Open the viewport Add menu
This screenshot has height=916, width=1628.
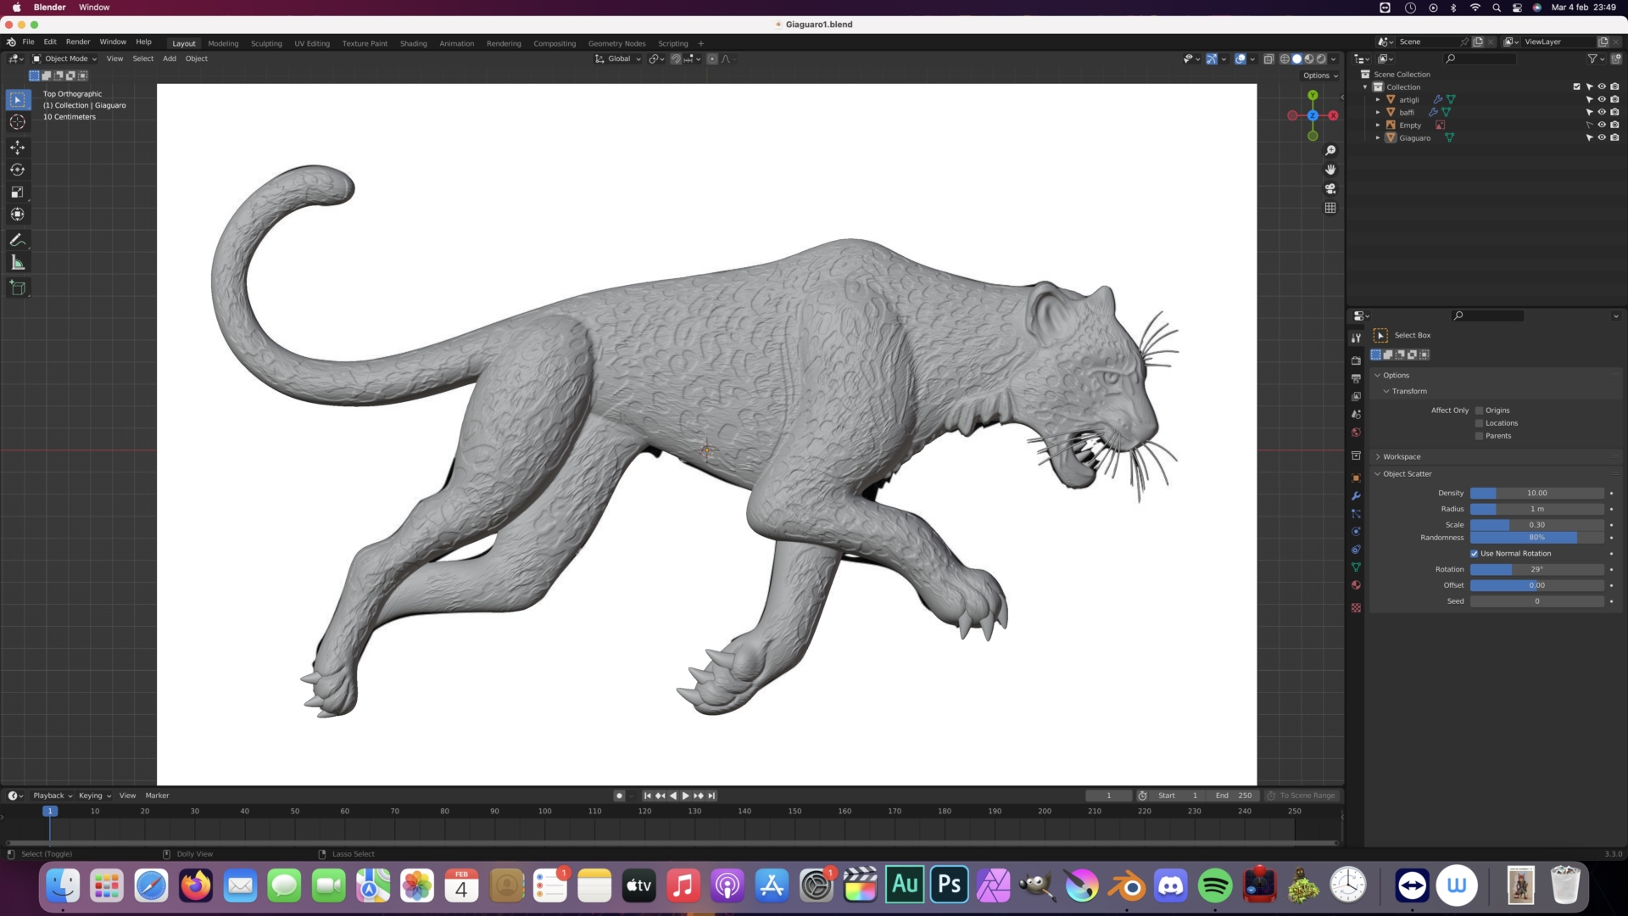170,59
